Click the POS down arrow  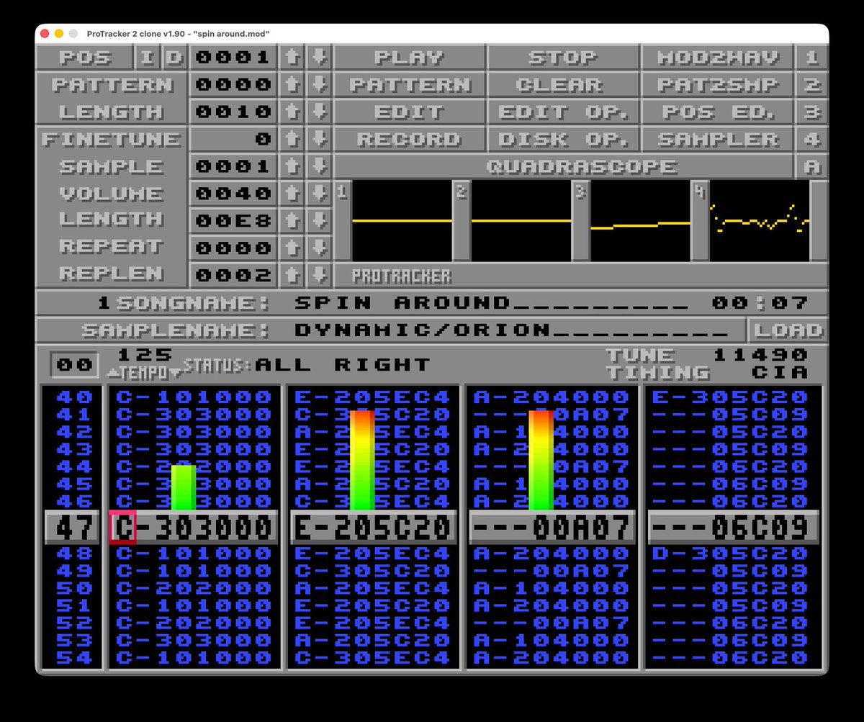(319, 58)
